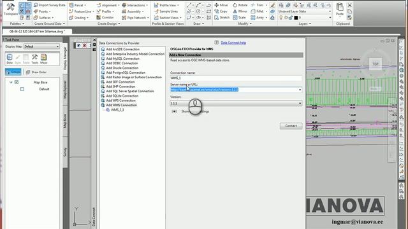Toggle the layer on/off lightbulb icon

(280, 18)
